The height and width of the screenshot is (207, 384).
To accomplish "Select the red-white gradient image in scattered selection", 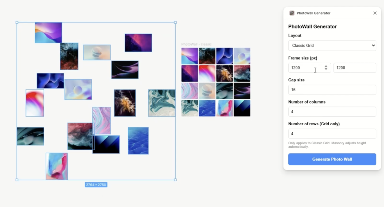I will pyautogui.click(x=35, y=103).
